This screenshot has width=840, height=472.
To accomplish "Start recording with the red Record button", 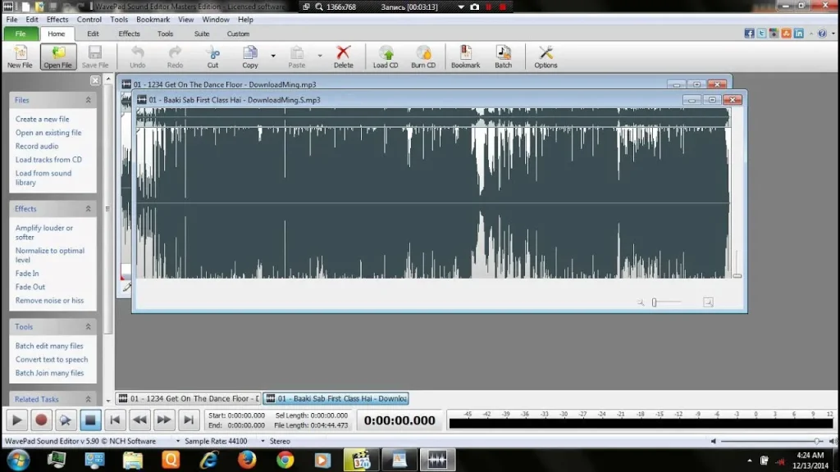I will [41, 420].
